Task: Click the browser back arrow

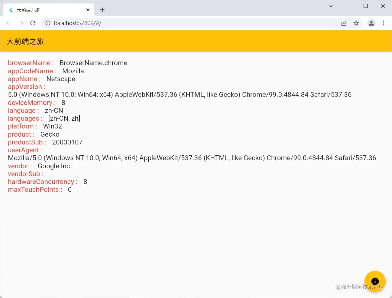Action: (8, 23)
